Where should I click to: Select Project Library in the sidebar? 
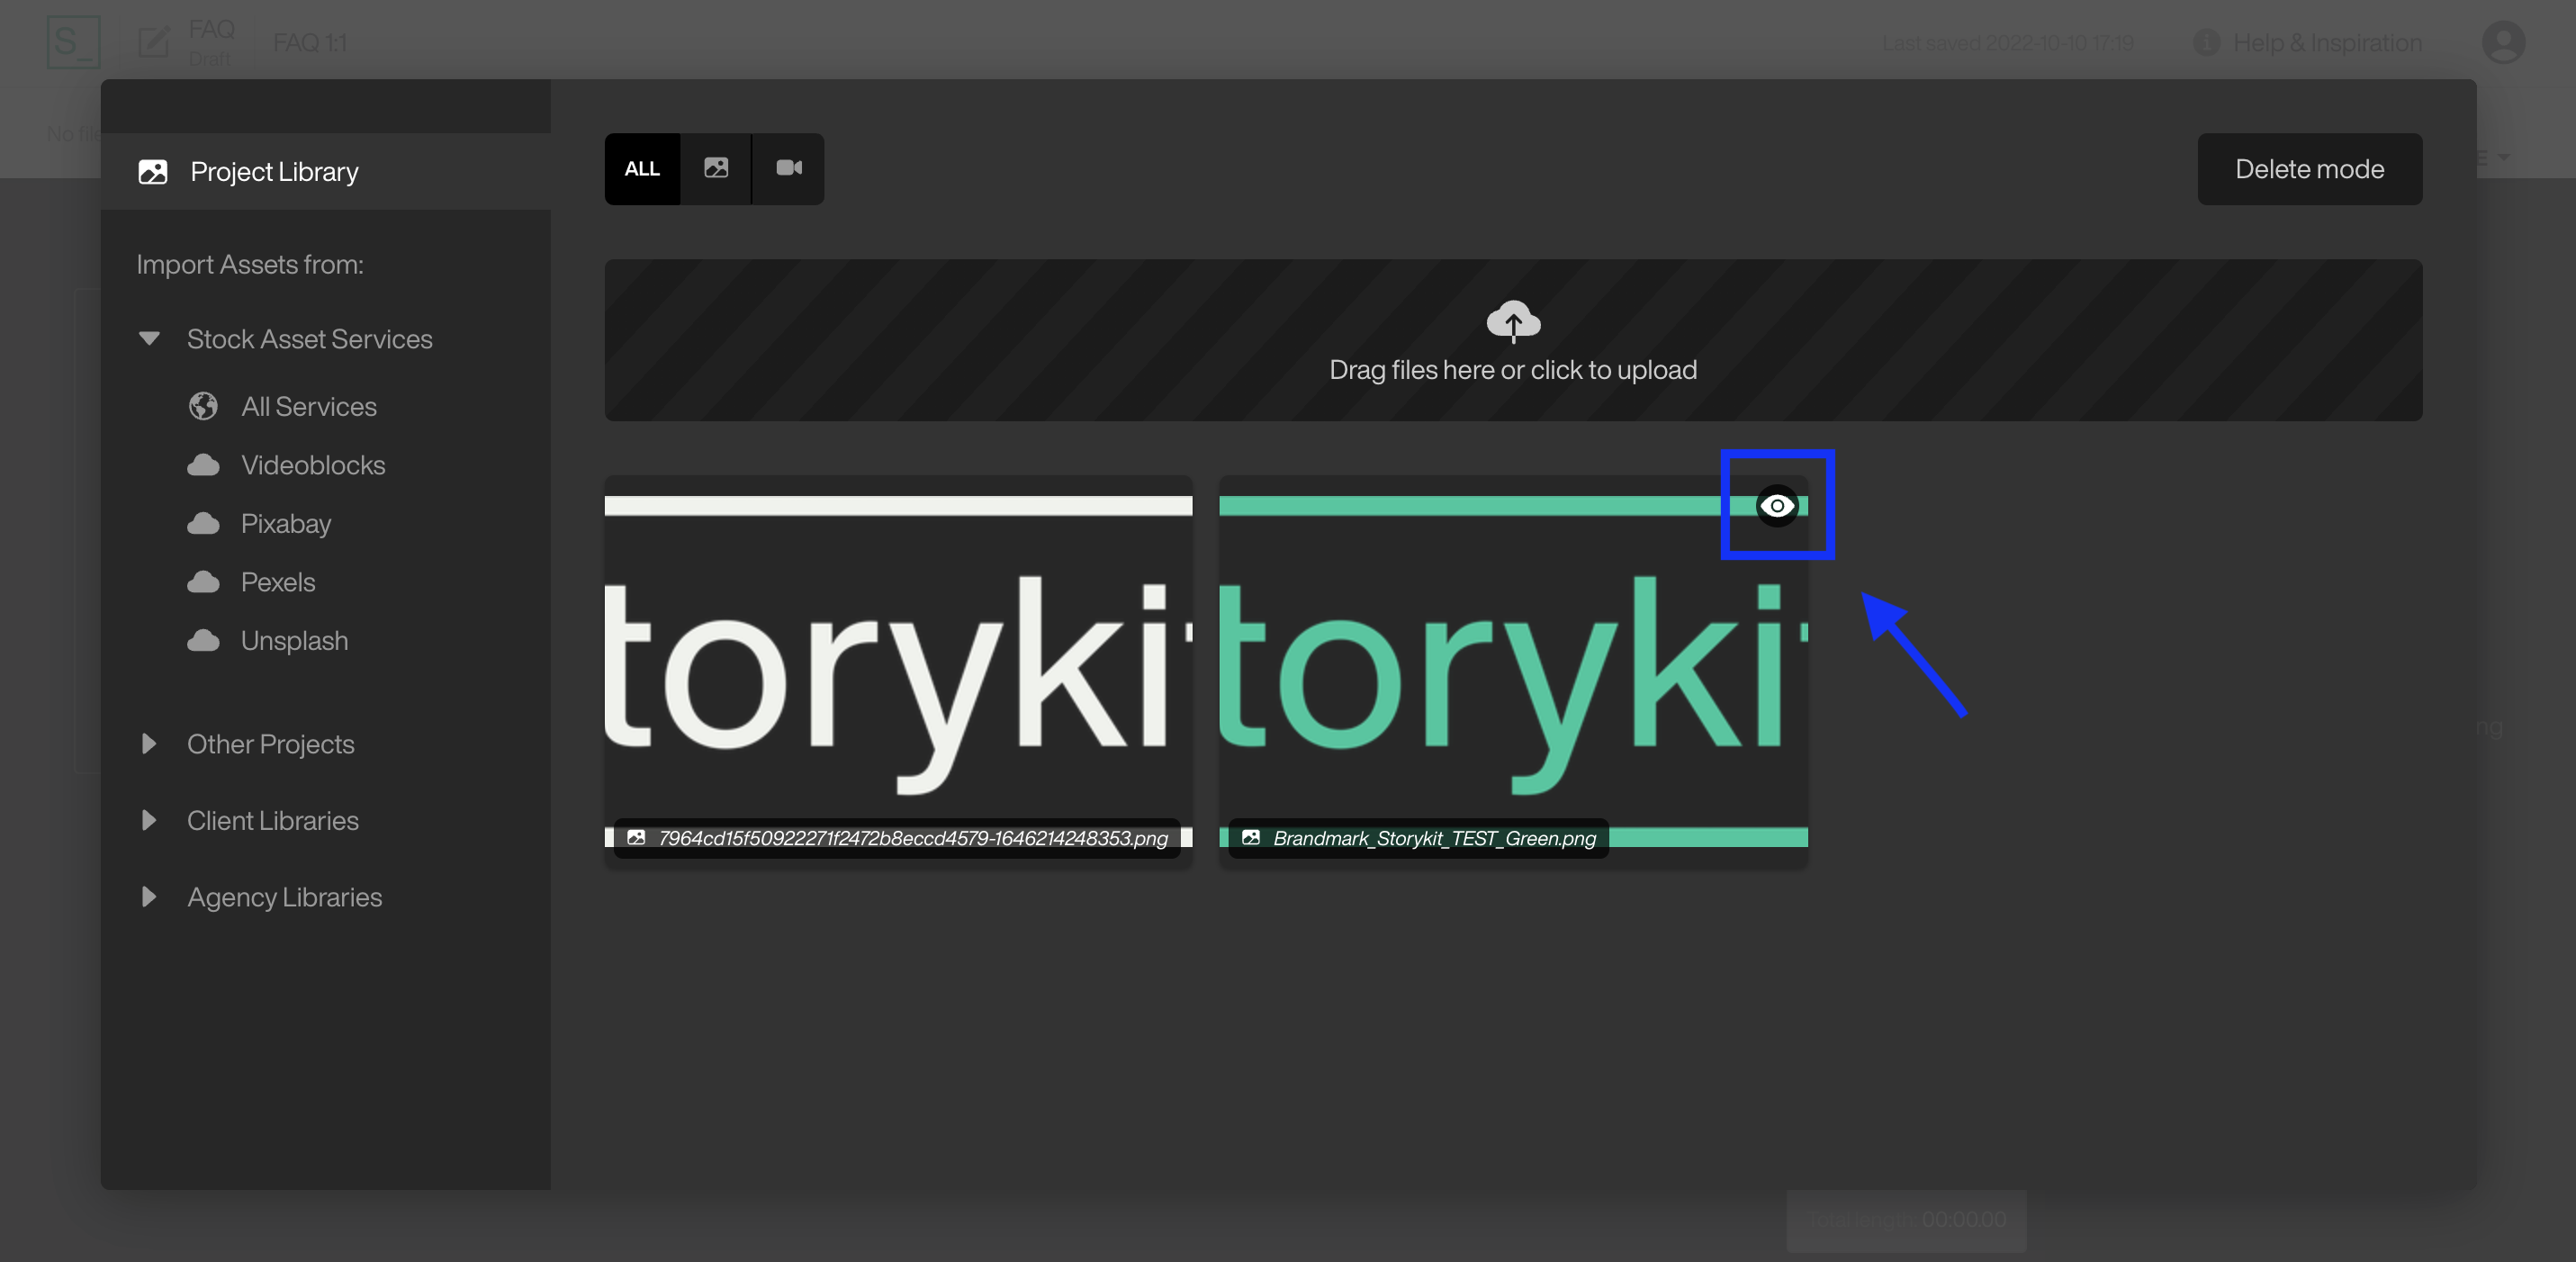pyautogui.click(x=273, y=171)
